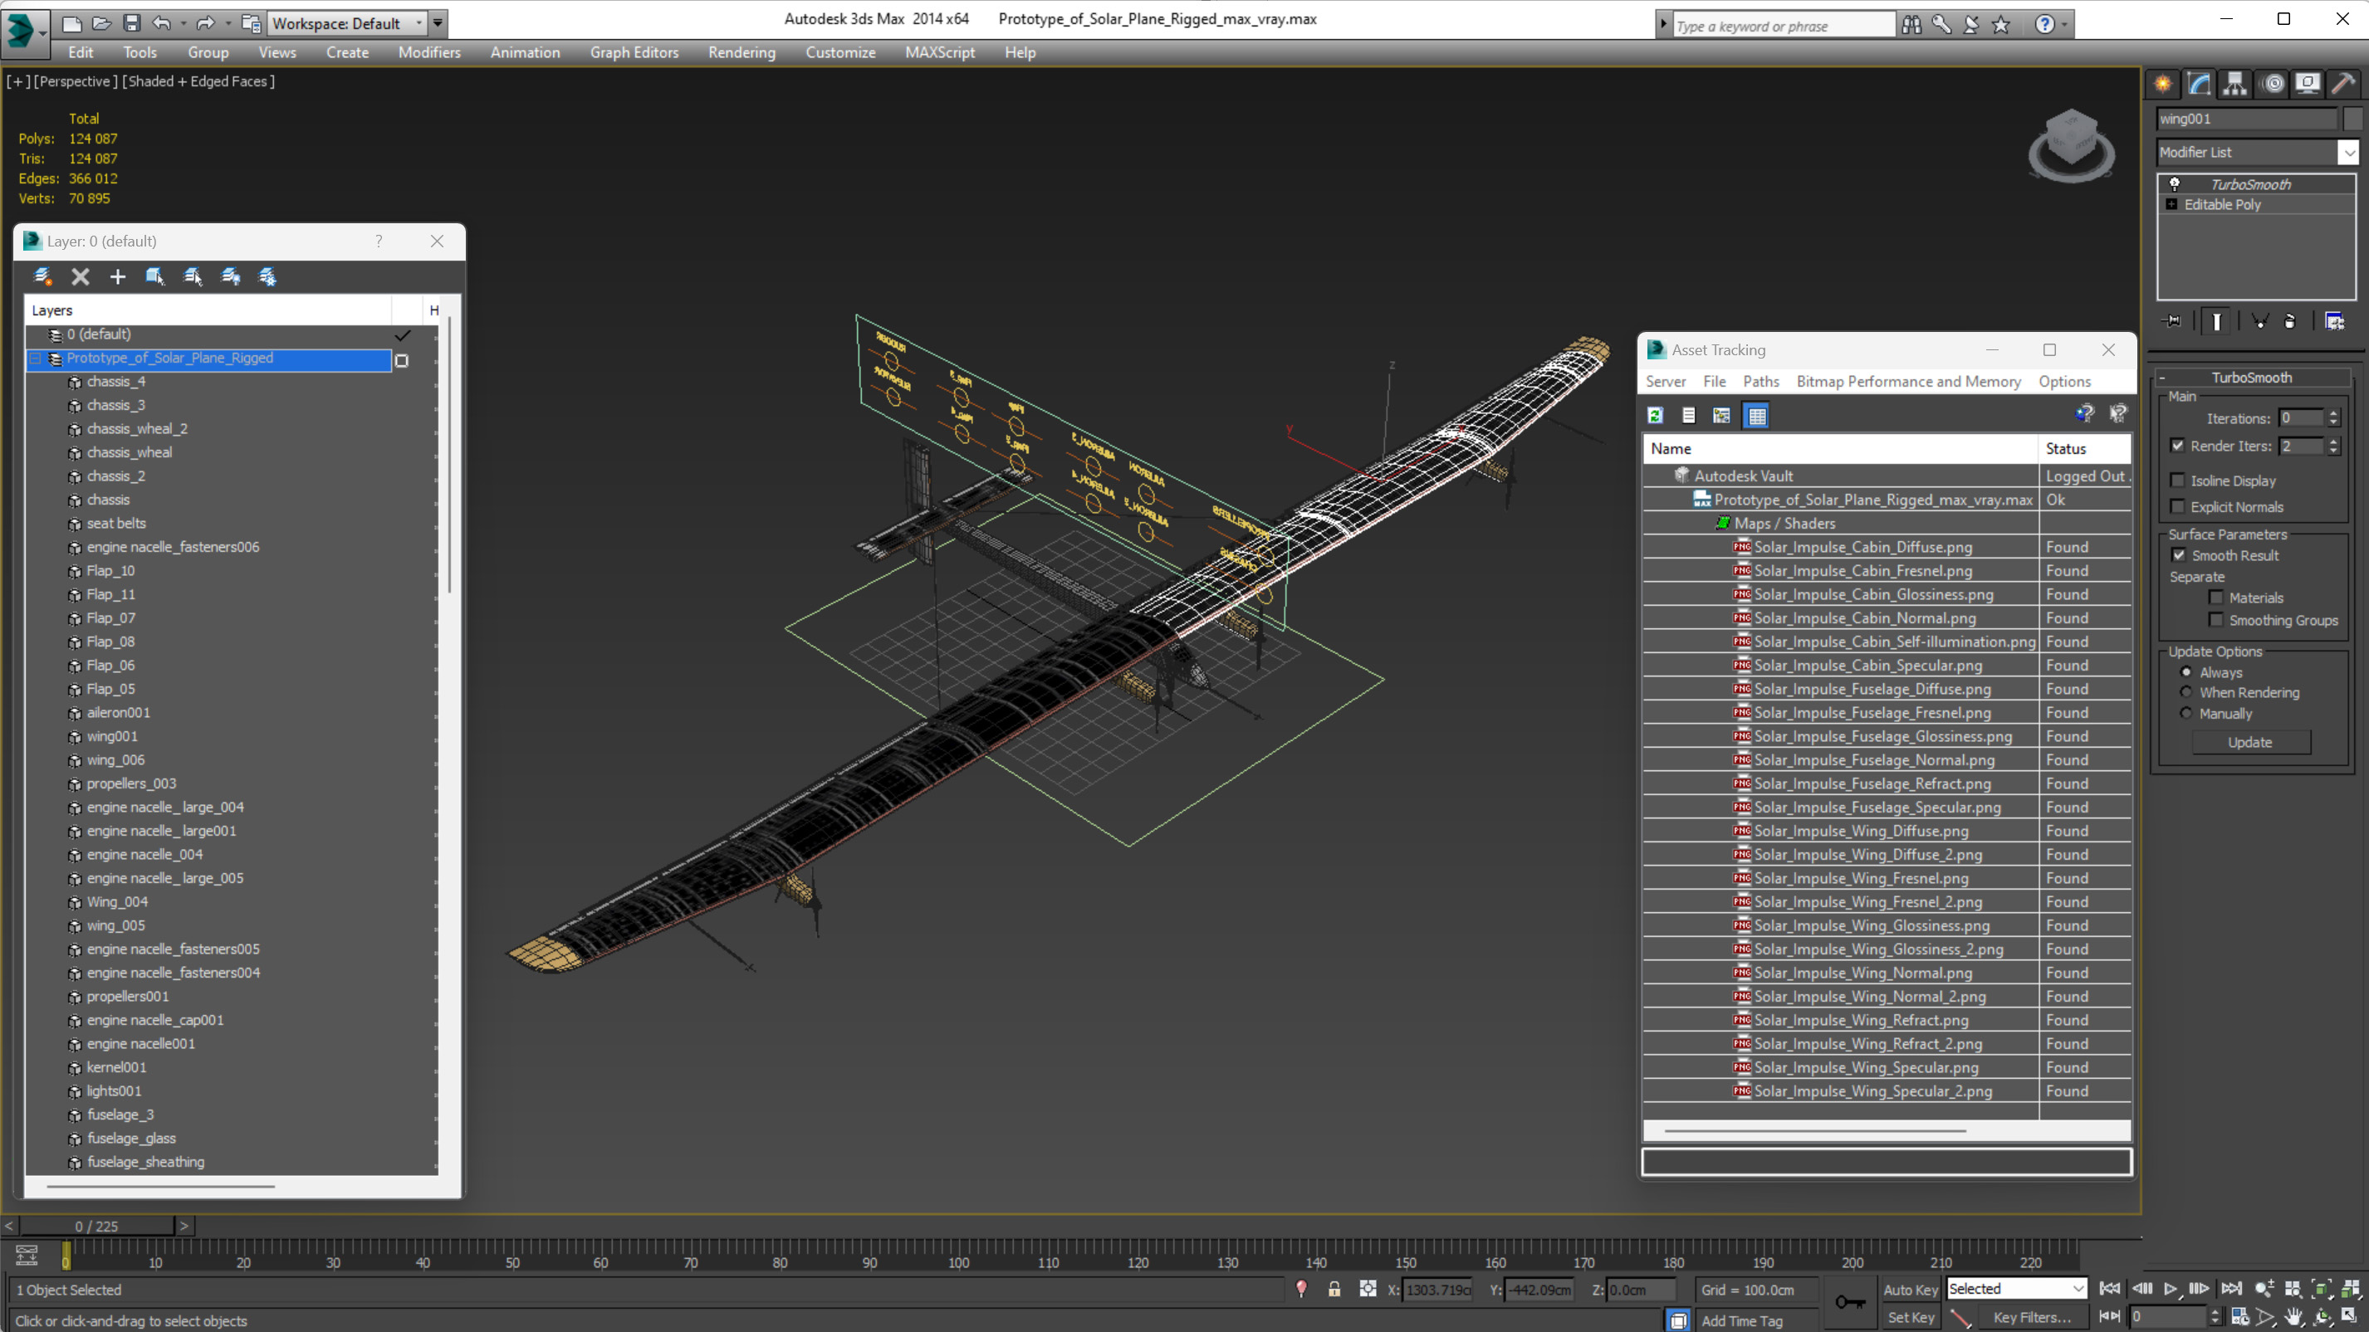Viewport: 2369px width, 1332px height.
Task: Switch Asset Tracking to table view icon
Action: point(1756,416)
